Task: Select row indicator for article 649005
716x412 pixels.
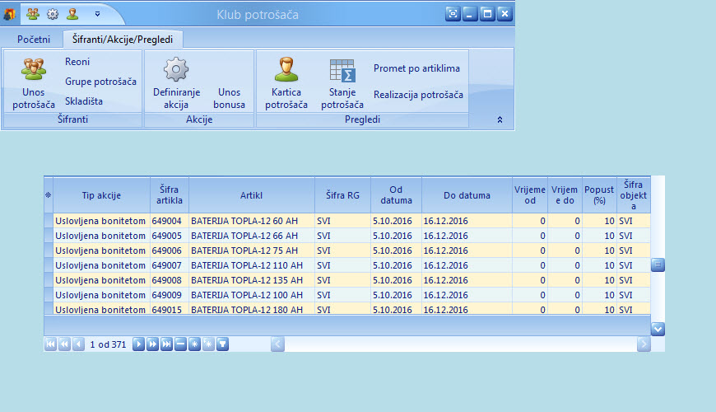Action: [x=49, y=236]
